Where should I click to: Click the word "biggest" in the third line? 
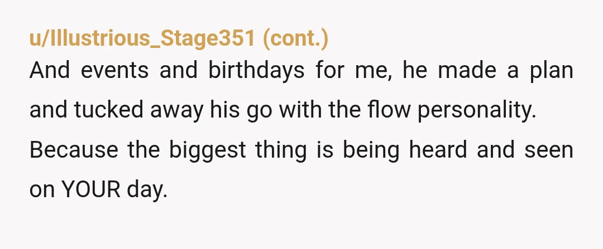207,150
